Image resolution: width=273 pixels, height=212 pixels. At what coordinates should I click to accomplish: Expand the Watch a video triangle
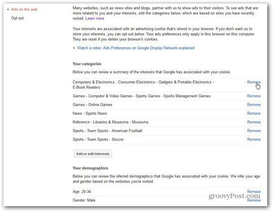tap(74, 48)
